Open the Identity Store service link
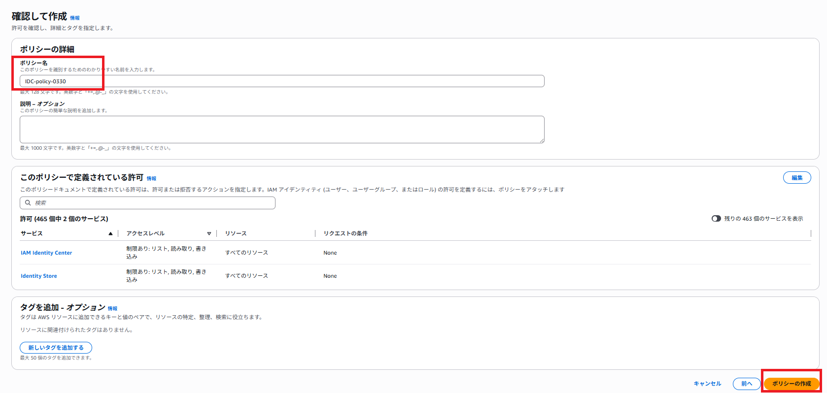827x393 pixels. (39, 276)
